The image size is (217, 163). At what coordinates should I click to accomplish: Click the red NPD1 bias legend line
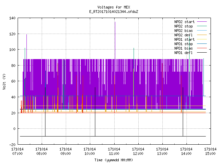(x=202, y=48)
